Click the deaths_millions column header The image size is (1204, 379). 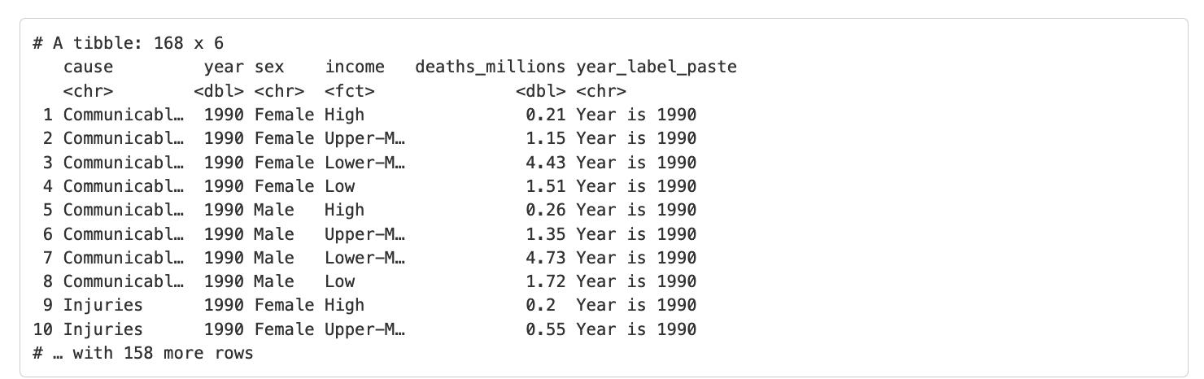(490, 67)
